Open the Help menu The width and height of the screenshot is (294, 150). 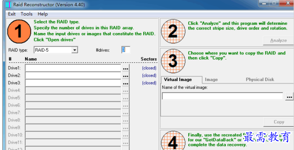coord(43,14)
